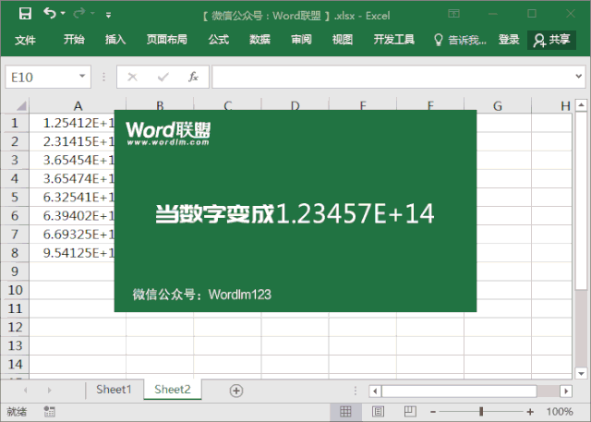Click the Save icon in quick access toolbar

[x=25, y=14]
